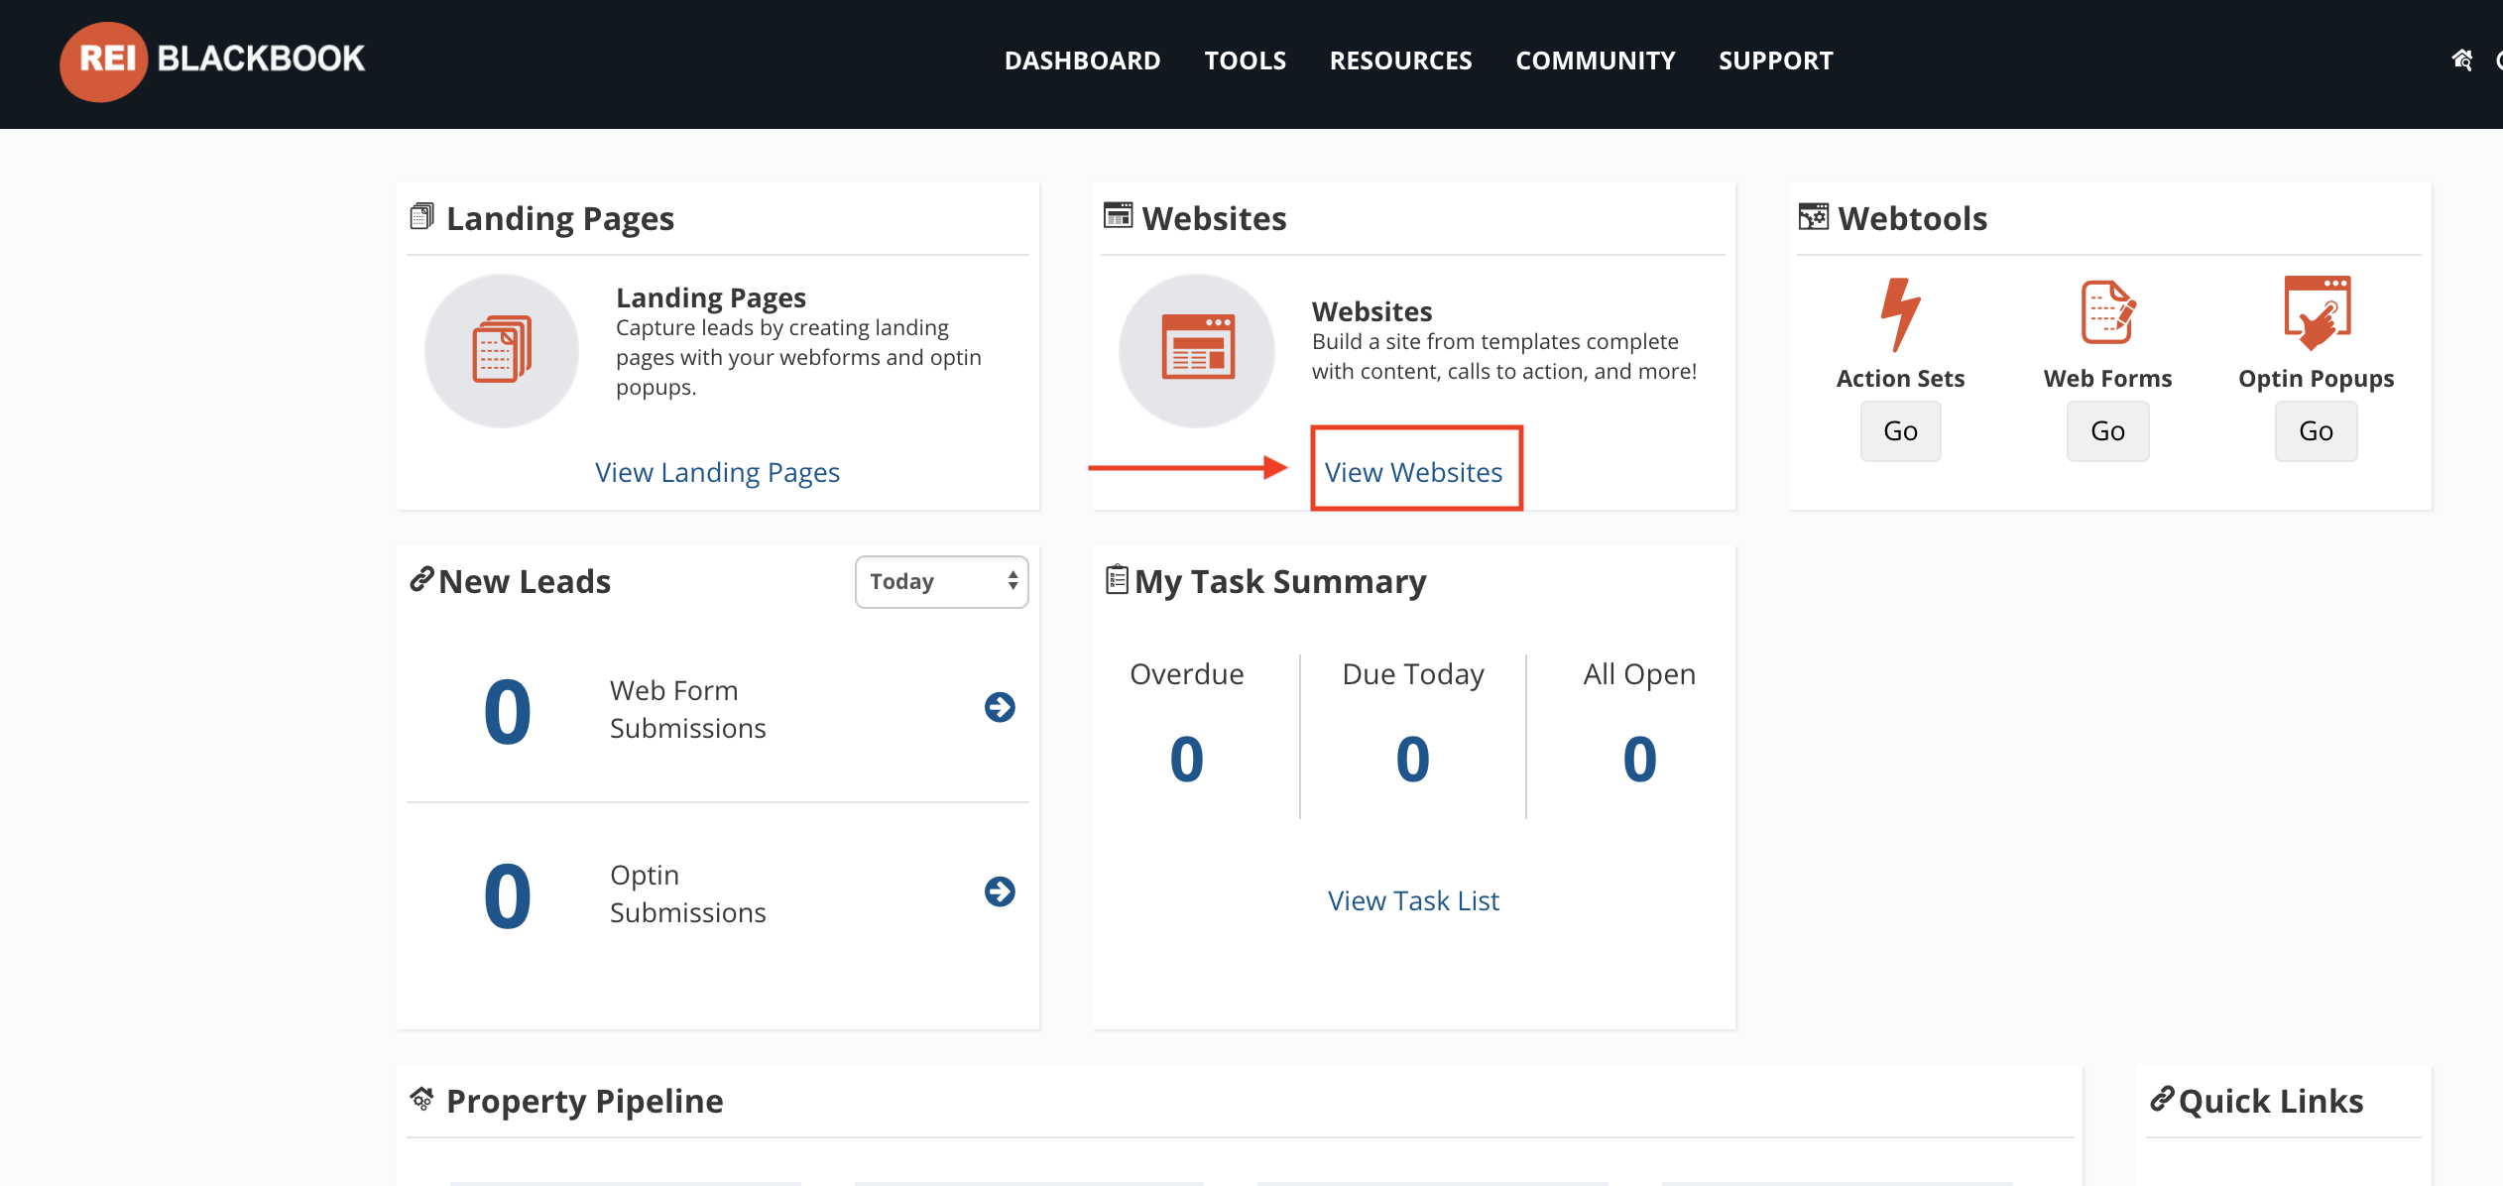Click the Action Sets lightning bolt icon
Image resolution: width=2503 pixels, height=1186 pixels.
pyautogui.click(x=1900, y=314)
